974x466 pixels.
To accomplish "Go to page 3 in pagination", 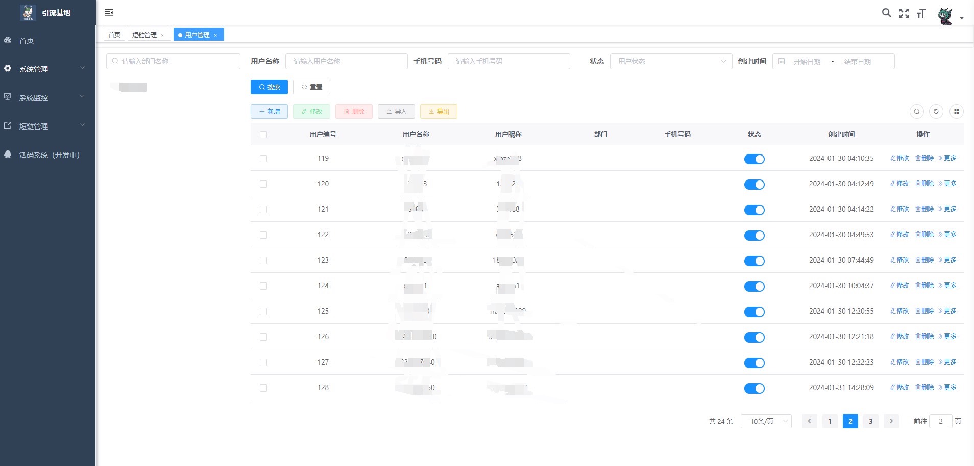I will click(x=871, y=421).
